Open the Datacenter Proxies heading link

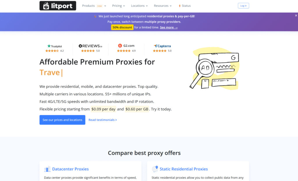70,169
